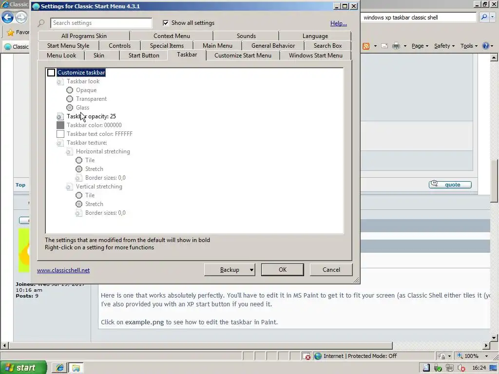
Task: Select the Taskbar texture setting
Action: click(87, 143)
